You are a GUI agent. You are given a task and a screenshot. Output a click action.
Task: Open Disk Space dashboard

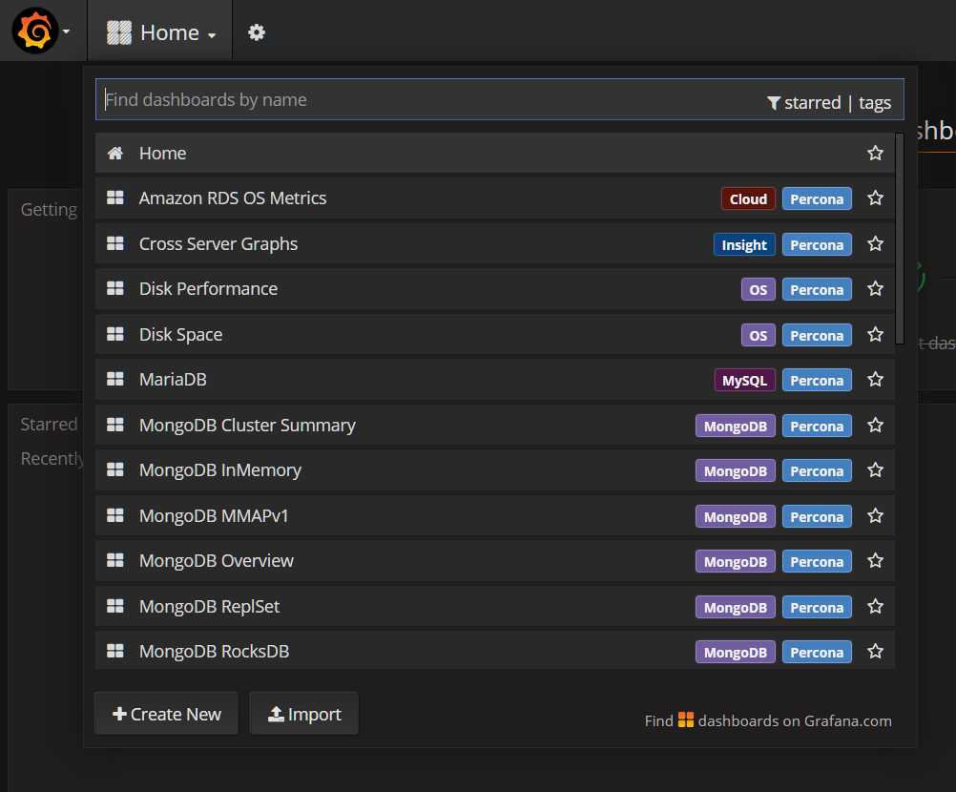click(x=495, y=334)
